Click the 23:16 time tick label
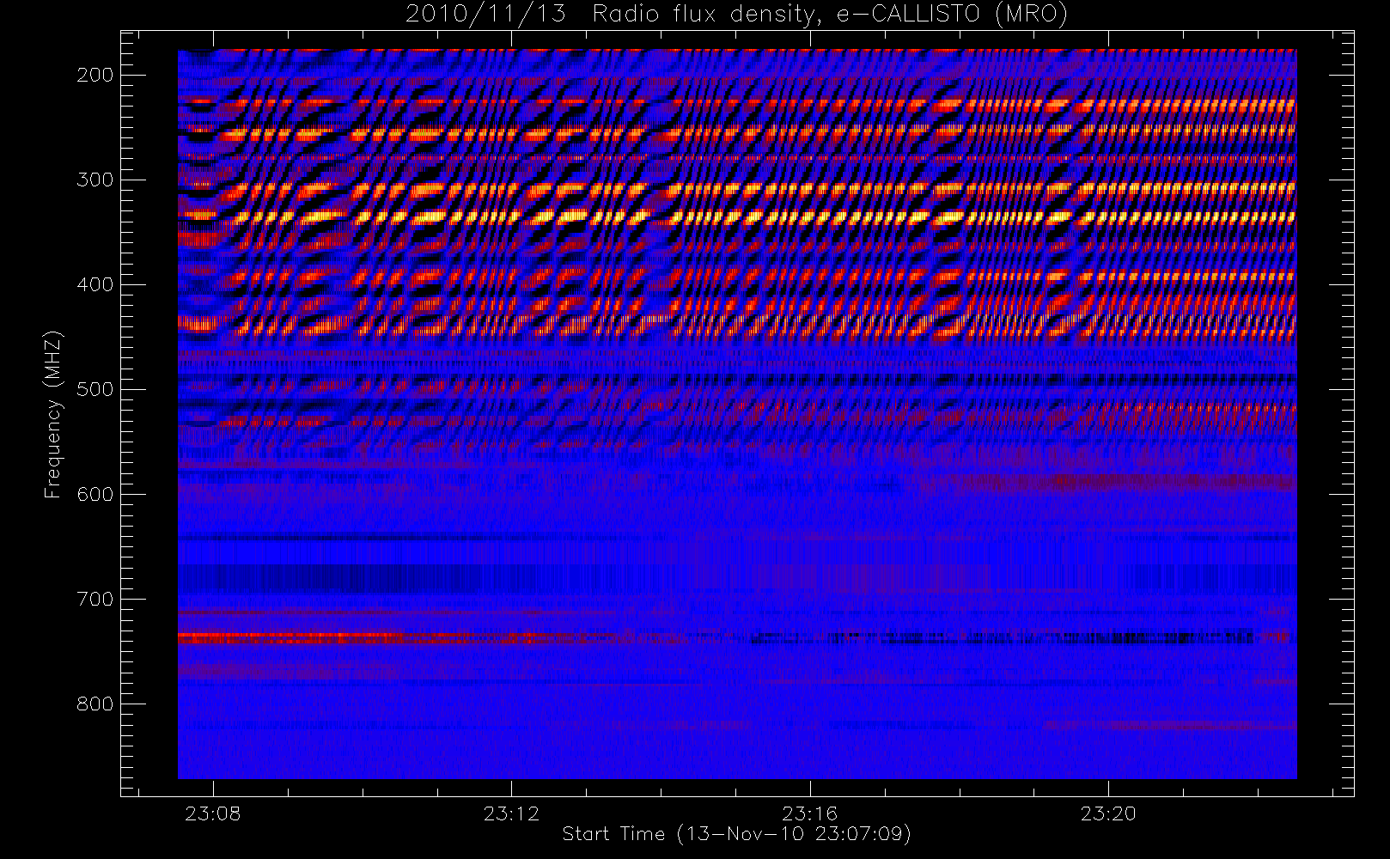1390x859 pixels. (809, 813)
